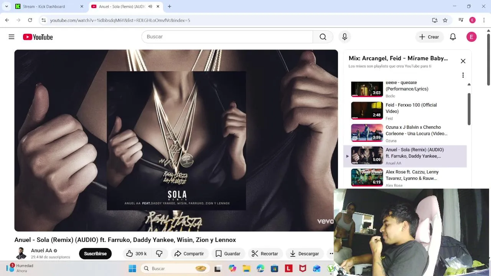Click the address bar URL
The width and height of the screenshot is (491, 276).
click(x=120, y=20)
